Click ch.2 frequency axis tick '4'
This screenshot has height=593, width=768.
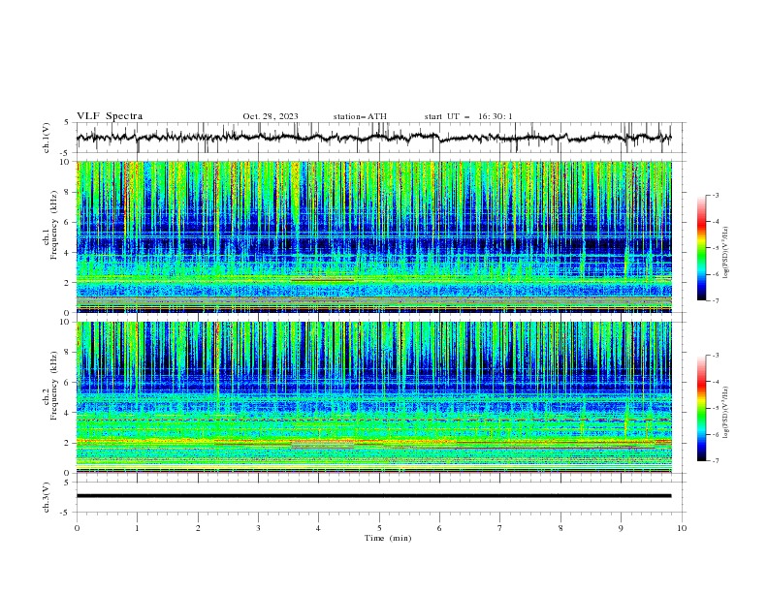pyautogui.click(x=68, y=413)
